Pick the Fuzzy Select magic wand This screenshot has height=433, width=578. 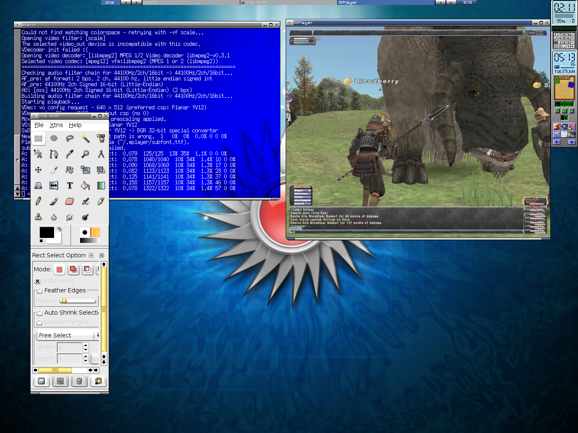pos(85,139)
